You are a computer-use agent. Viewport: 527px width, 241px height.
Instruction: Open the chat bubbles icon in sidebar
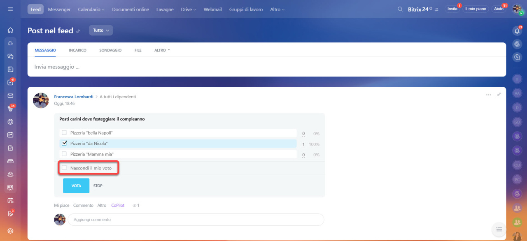(10, 56)
